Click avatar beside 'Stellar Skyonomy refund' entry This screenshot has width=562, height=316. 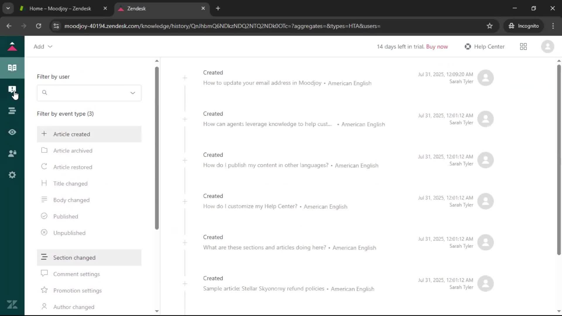(x=485, y=284)
